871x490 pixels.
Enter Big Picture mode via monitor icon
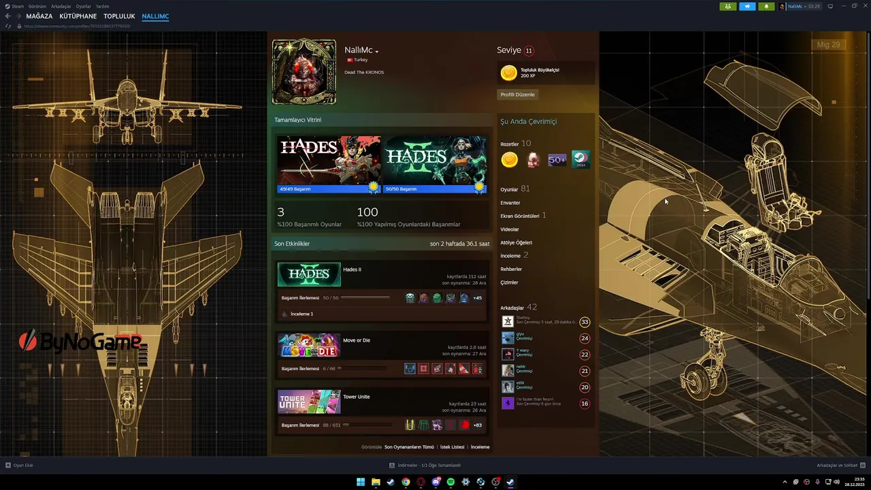[x=830, y=6]
